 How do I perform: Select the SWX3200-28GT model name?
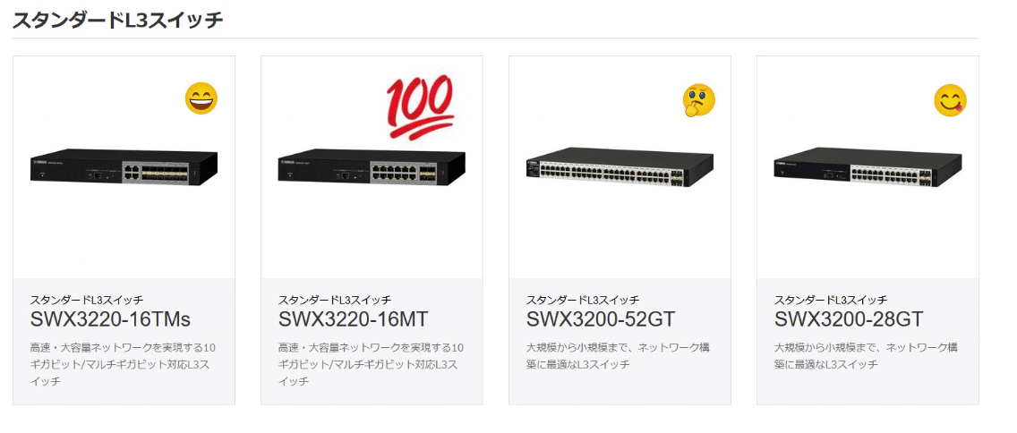tap(849, 318)
